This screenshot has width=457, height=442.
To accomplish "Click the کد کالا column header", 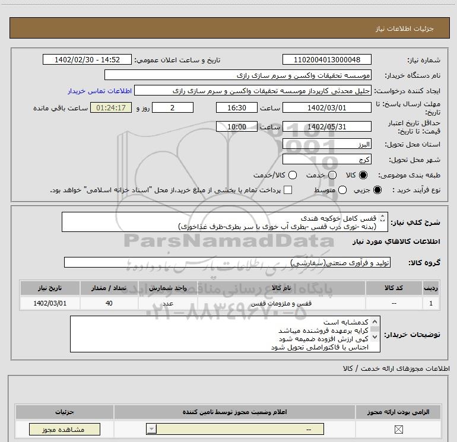I will click(393, 288).
